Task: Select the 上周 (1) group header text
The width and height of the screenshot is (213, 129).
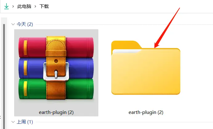Action: point(25,122)
